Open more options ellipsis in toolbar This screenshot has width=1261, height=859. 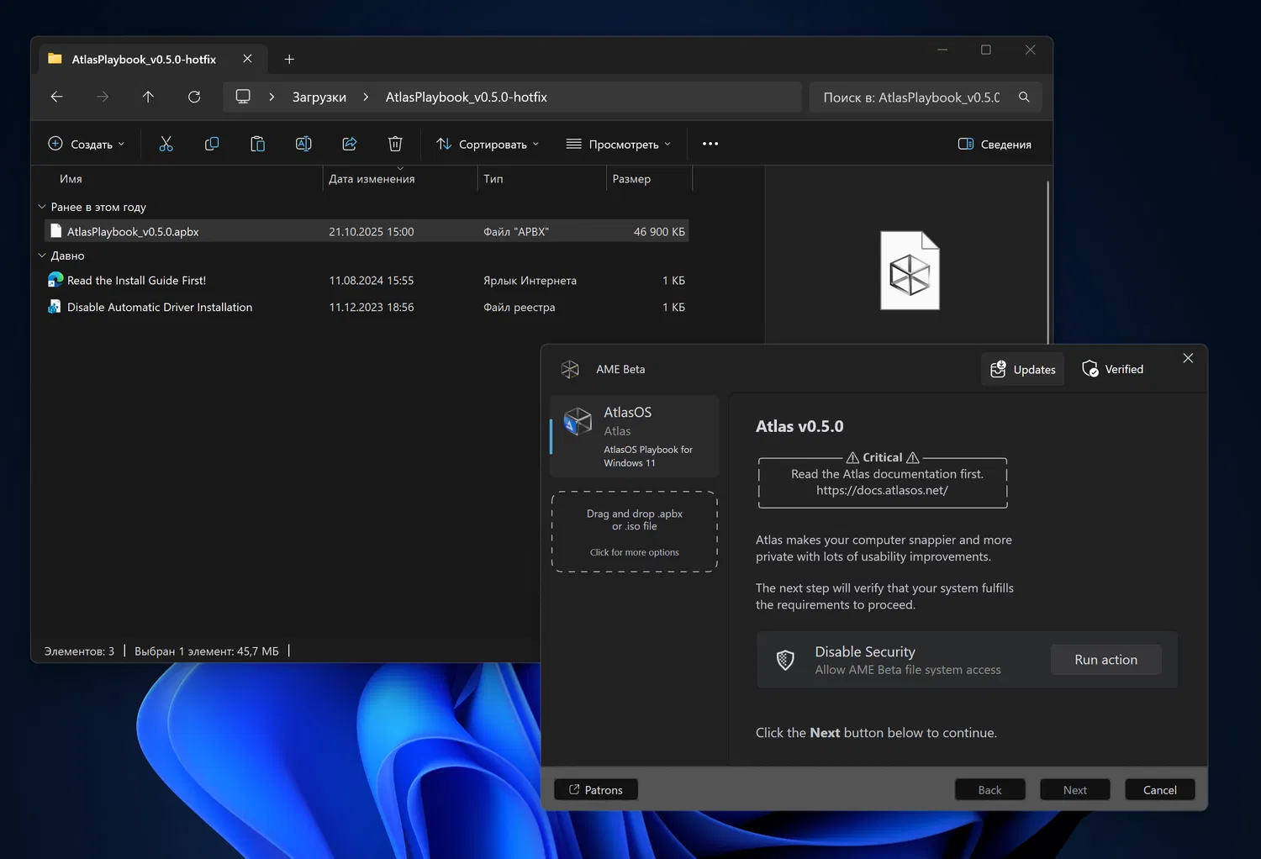click(710, 144)
